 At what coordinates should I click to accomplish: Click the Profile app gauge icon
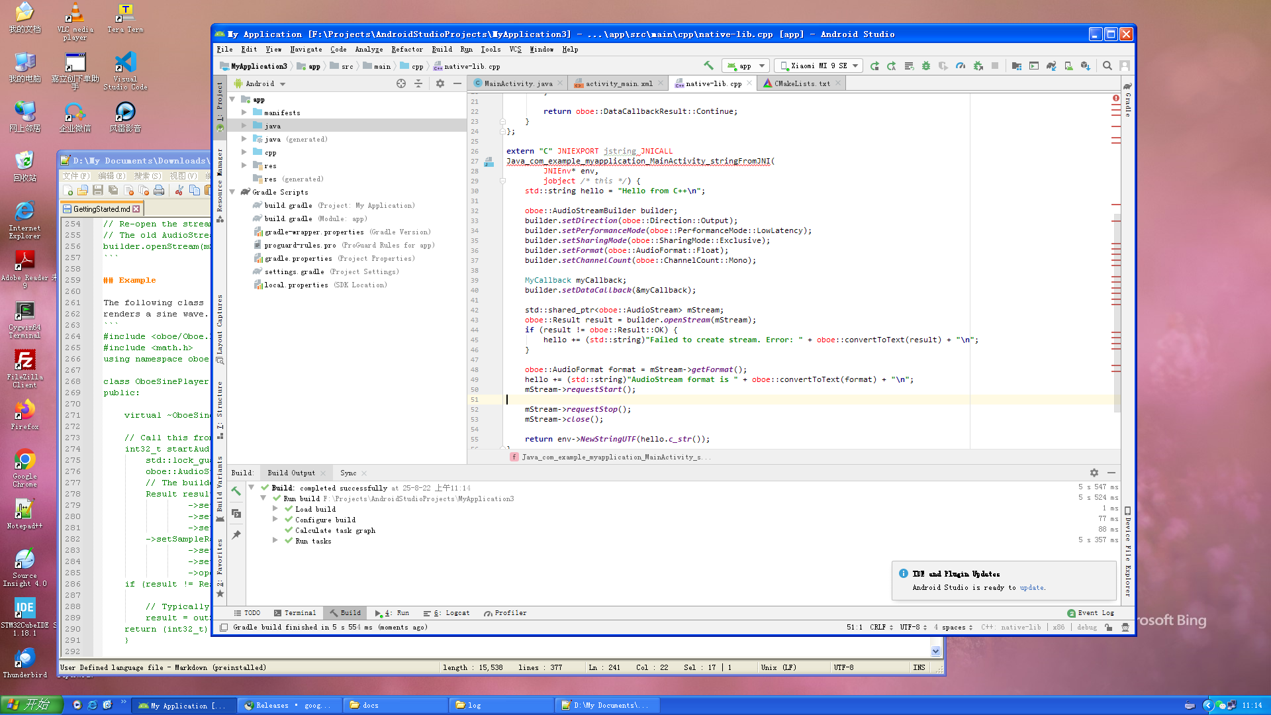(961, 66)
